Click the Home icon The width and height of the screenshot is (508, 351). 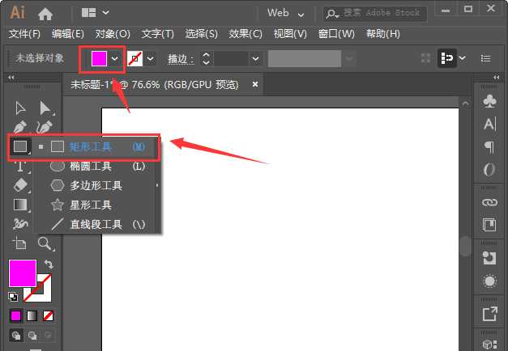(45, 13)
